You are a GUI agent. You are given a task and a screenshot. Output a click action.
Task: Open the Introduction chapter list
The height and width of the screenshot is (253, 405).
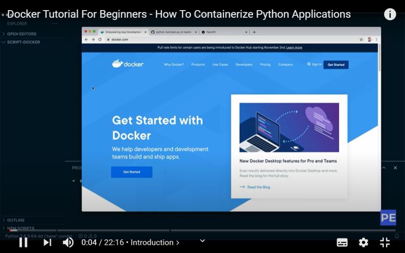pyautogui.click(x=155, y=242)
